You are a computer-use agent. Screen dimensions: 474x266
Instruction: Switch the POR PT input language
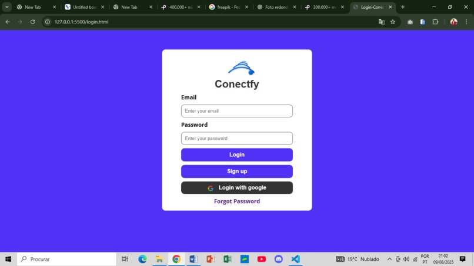425,259
